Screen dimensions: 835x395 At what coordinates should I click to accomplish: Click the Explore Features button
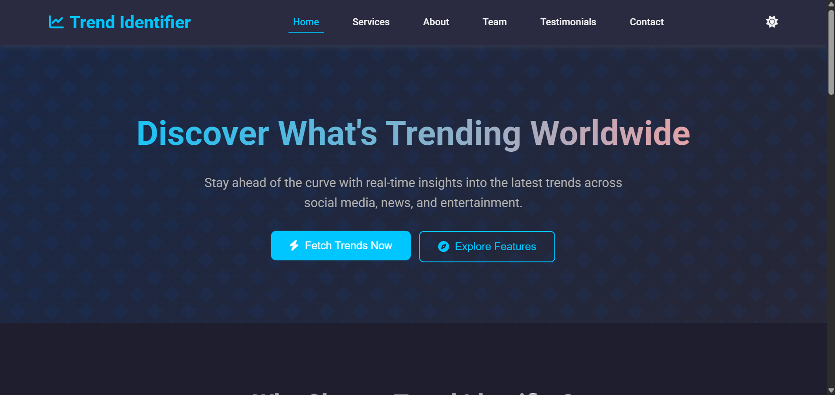click(486, 247)
